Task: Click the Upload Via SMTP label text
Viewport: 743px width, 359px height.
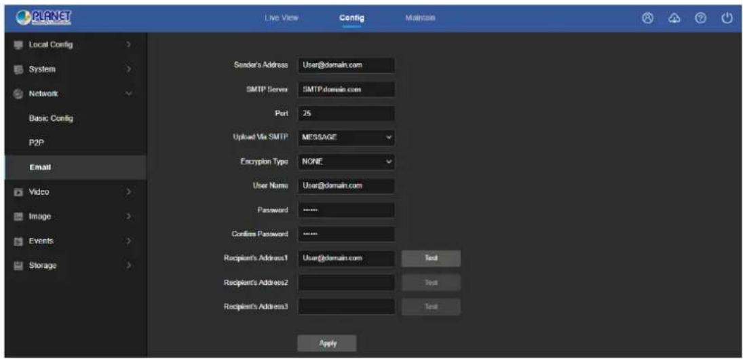Action: [x=261, y=138]
